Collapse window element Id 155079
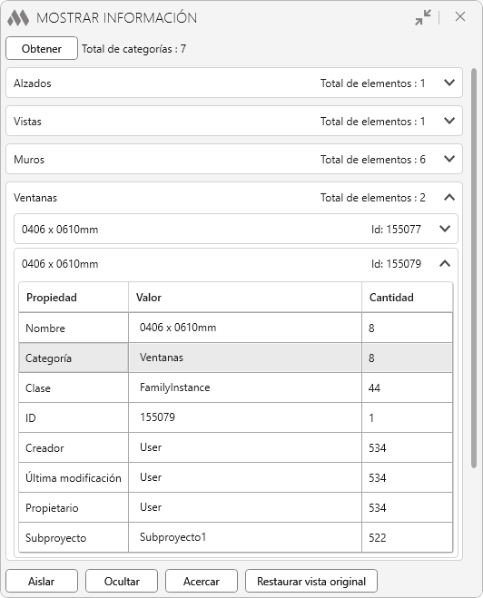The image size is (483, 598). (445, 263)
